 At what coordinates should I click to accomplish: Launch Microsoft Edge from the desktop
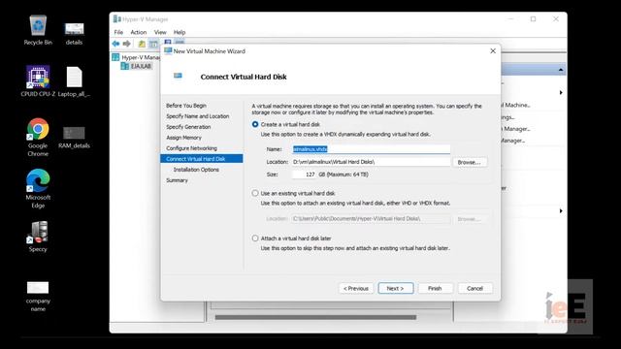(x=38, y=189)
